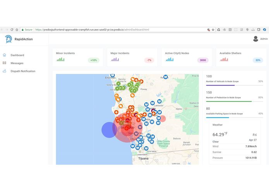
Task: Click the Dulzura label on the map
Action: [177, 138]
